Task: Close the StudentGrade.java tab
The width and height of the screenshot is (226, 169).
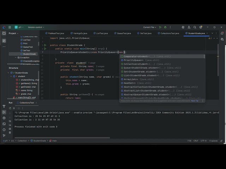Action: pyautogui.click(x=207, y=33)
